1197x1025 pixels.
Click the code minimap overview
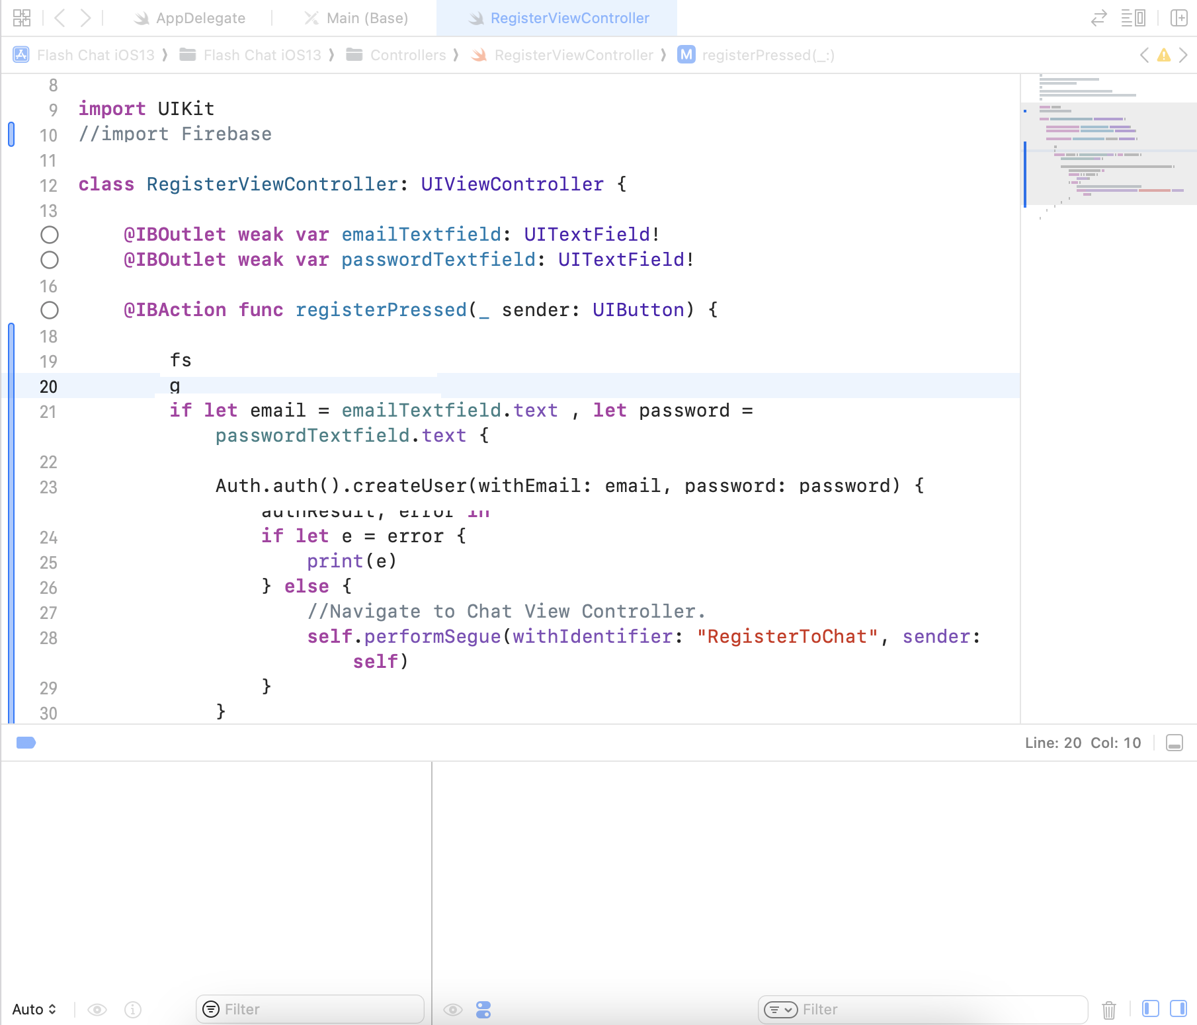[x=1109, y=152]
